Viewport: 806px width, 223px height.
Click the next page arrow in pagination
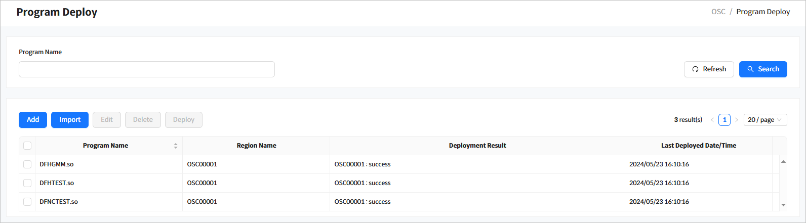(737, 120)
